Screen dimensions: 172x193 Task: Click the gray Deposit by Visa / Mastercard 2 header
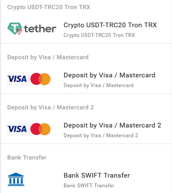pyautogui.click(x=50, y=107)
